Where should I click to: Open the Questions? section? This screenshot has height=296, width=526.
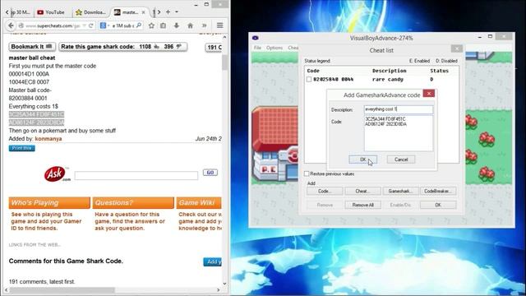[133, 203]
